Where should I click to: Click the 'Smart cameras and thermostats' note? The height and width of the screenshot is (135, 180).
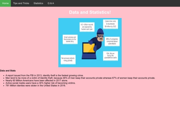tap(70, 39)
